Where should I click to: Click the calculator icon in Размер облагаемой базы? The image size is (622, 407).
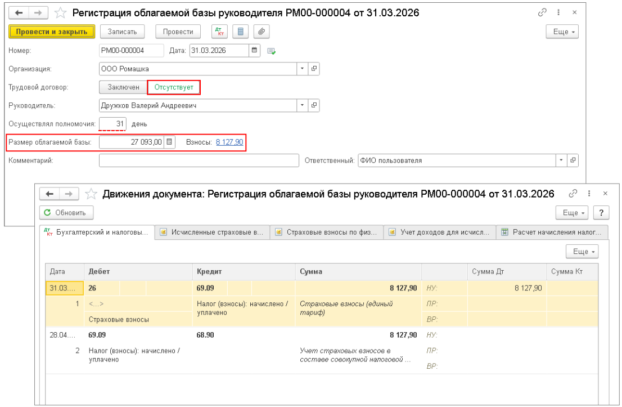[170, 142]
